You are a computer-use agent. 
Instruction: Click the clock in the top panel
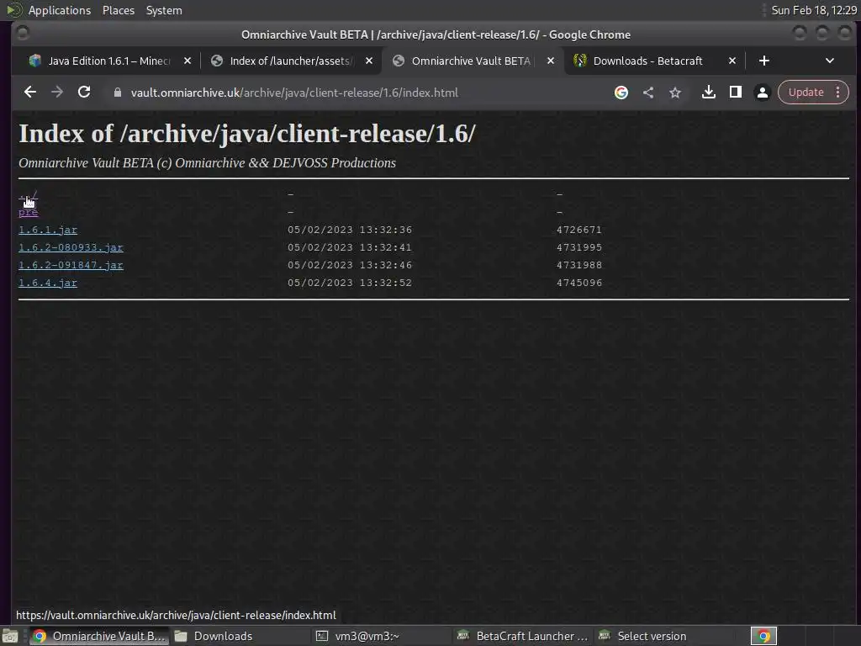point(814,10)
